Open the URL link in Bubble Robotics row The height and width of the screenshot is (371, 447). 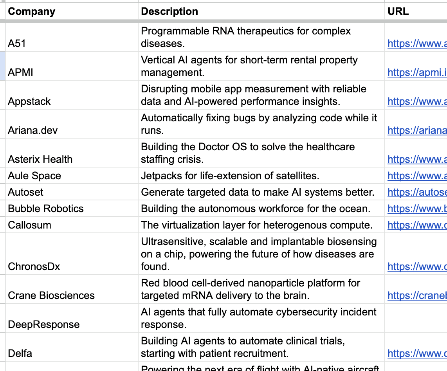[417, 208]
